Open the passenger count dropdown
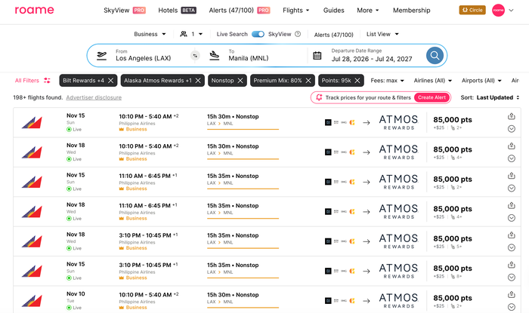 (x=196, y=34)
